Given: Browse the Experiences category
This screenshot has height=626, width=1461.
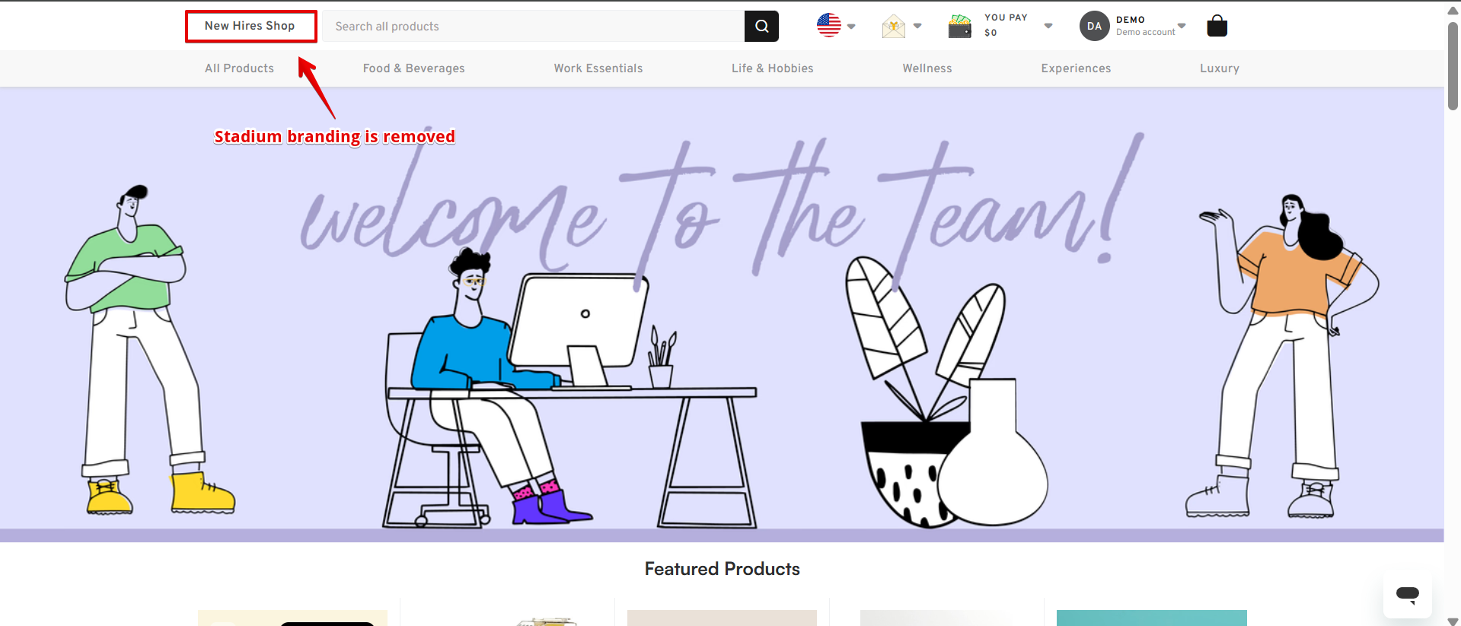Looking at the screenshot, I should tap(1076, 68).
